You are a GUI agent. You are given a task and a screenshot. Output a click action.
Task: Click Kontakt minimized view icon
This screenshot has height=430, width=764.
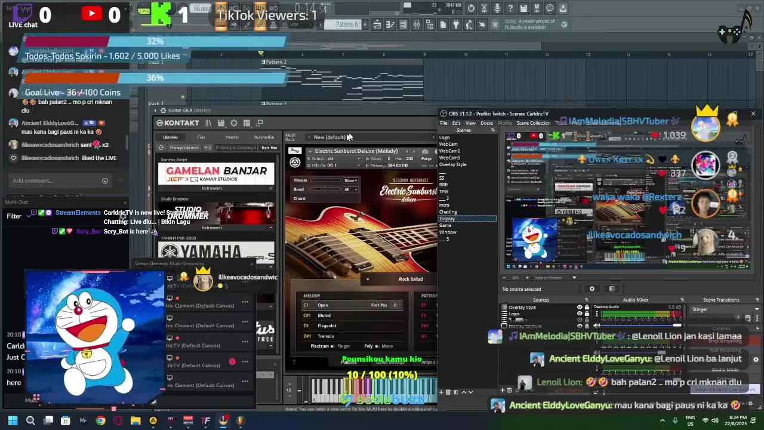point(260,122)
